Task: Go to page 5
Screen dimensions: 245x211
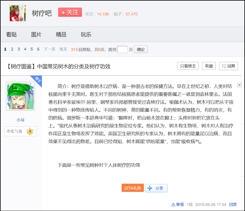Action: 32,49
